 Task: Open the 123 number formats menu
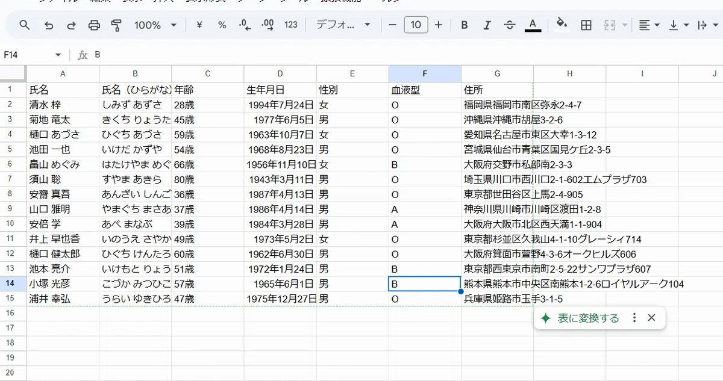point(291,25)
